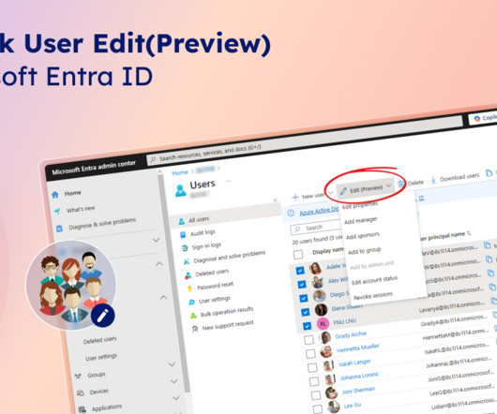Click the plus icon beside New user

pyautogui.click(x=295, y=198)
